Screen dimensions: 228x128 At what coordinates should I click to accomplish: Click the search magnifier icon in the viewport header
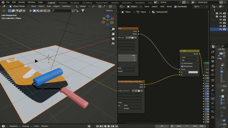point(53,11)
